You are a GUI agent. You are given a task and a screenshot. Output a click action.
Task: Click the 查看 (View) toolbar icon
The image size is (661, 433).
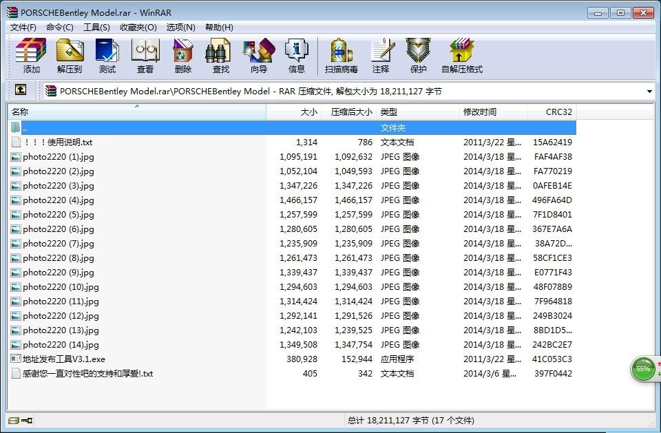(x=145, y=56)
